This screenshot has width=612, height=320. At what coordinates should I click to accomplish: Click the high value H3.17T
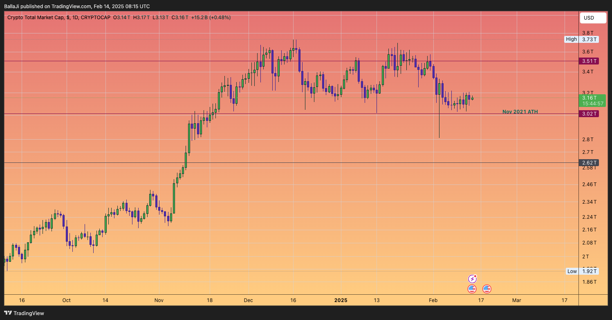pos(141,18)
